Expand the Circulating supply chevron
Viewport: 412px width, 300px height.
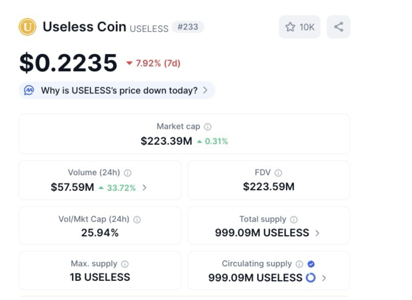tap(324, 278)
